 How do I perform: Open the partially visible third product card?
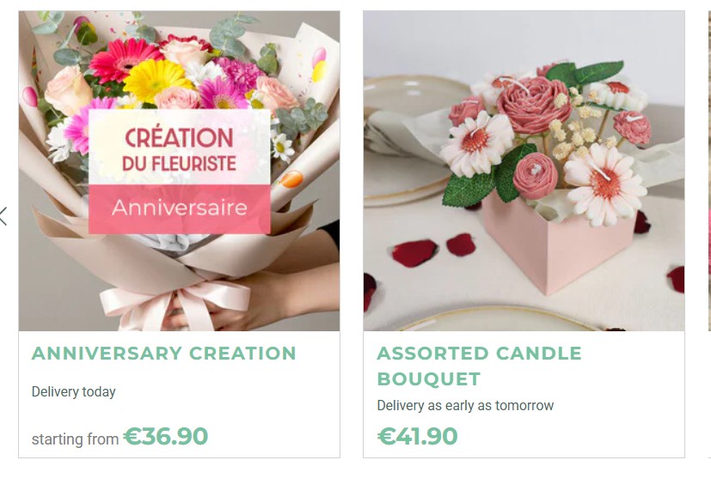click(x=709, y=171)
